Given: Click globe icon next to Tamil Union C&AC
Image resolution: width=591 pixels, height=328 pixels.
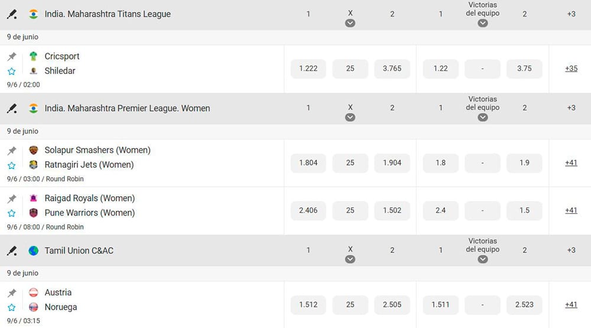Looking at the screenshot, I should click(34, 251).
